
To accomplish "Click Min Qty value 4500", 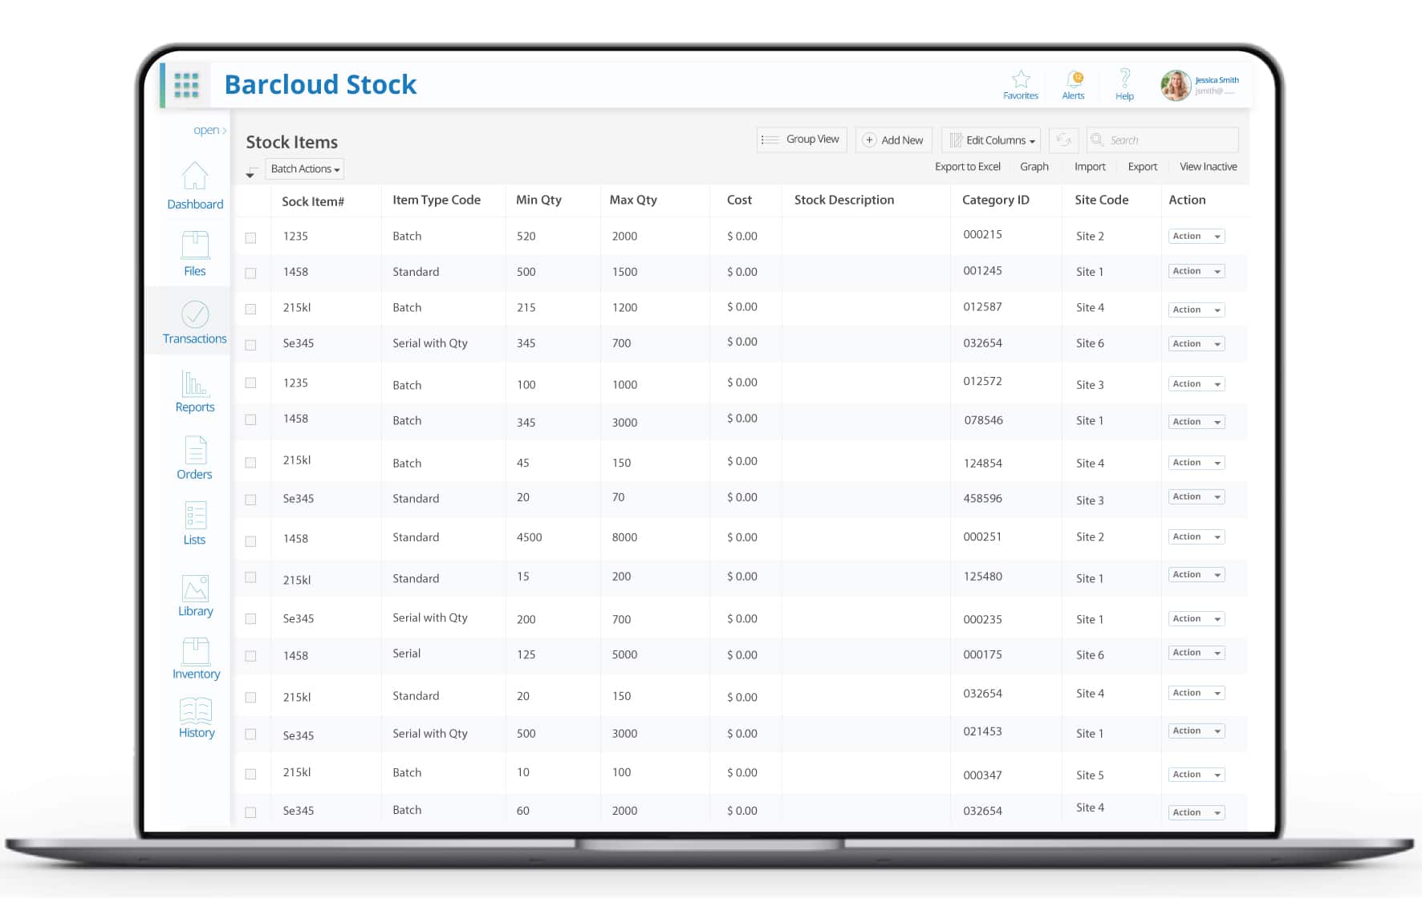I will pos(529,537).
